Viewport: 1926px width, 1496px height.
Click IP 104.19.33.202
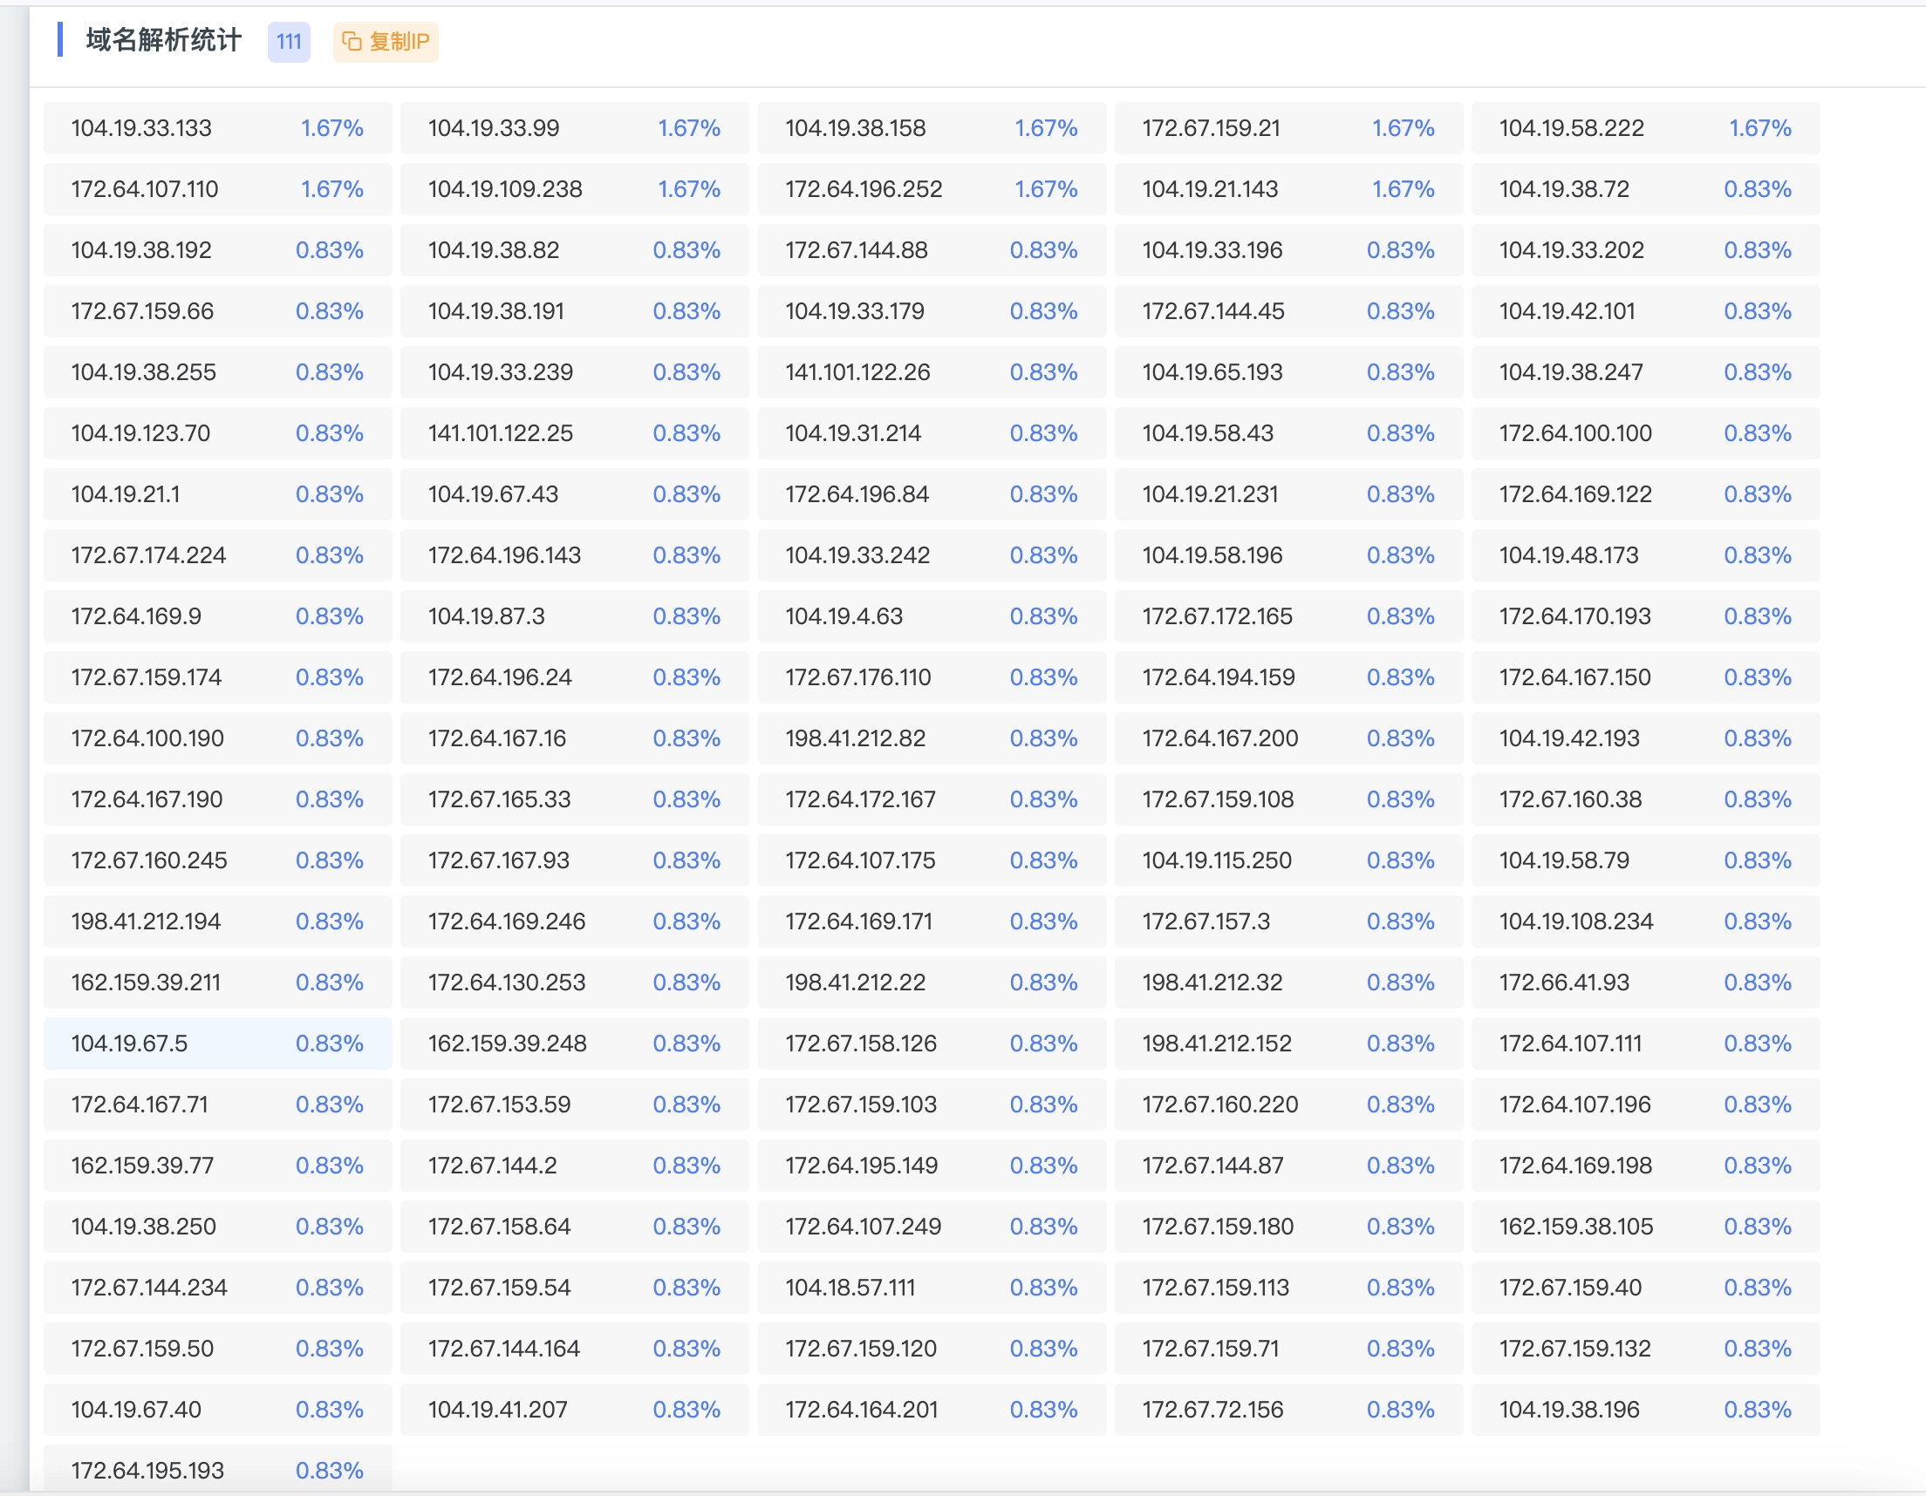click(x=1646, y=249)
